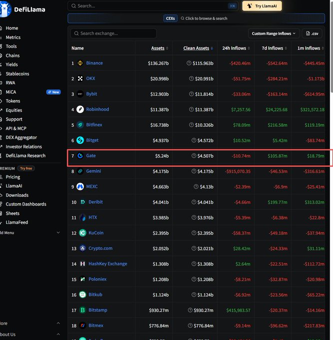Open Yields in the sidebar
The height and width of the screenshot is (340, 333).
point(11,64)
